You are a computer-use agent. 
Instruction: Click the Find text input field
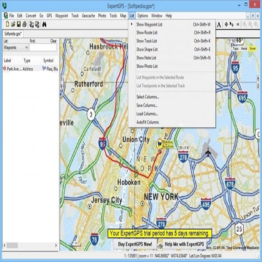pos(43,48)
